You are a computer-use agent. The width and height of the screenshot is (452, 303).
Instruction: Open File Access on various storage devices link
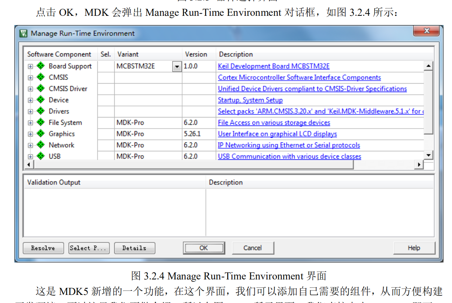274,123
